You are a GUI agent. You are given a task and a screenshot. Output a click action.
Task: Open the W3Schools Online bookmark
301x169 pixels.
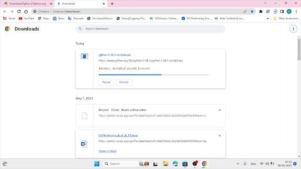pyautogui.click(x=164, y=18)
